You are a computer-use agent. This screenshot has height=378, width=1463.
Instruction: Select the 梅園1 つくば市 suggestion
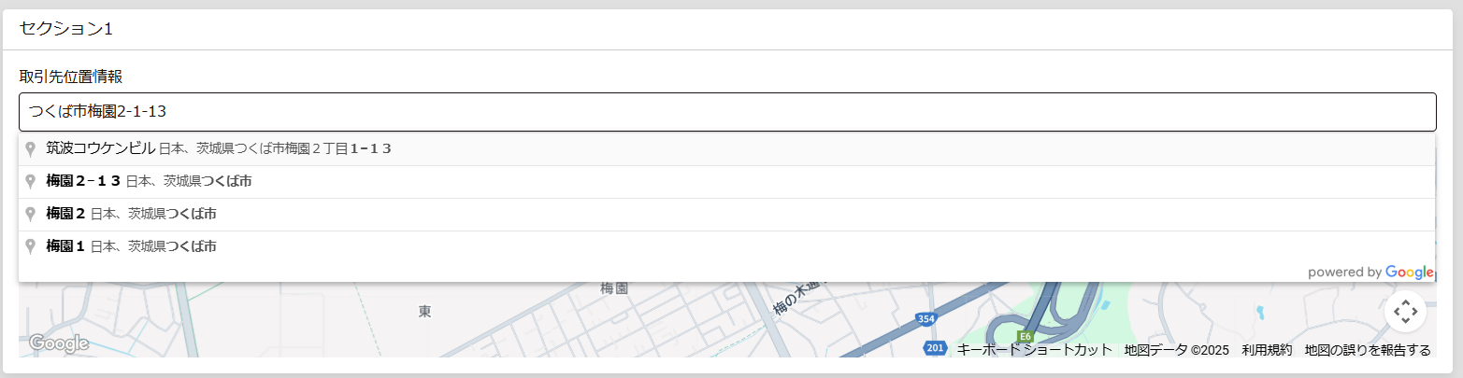[727, 247]
